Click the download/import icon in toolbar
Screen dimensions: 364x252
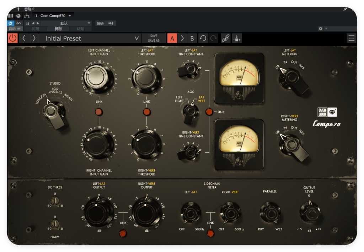(x=237, y=38)
